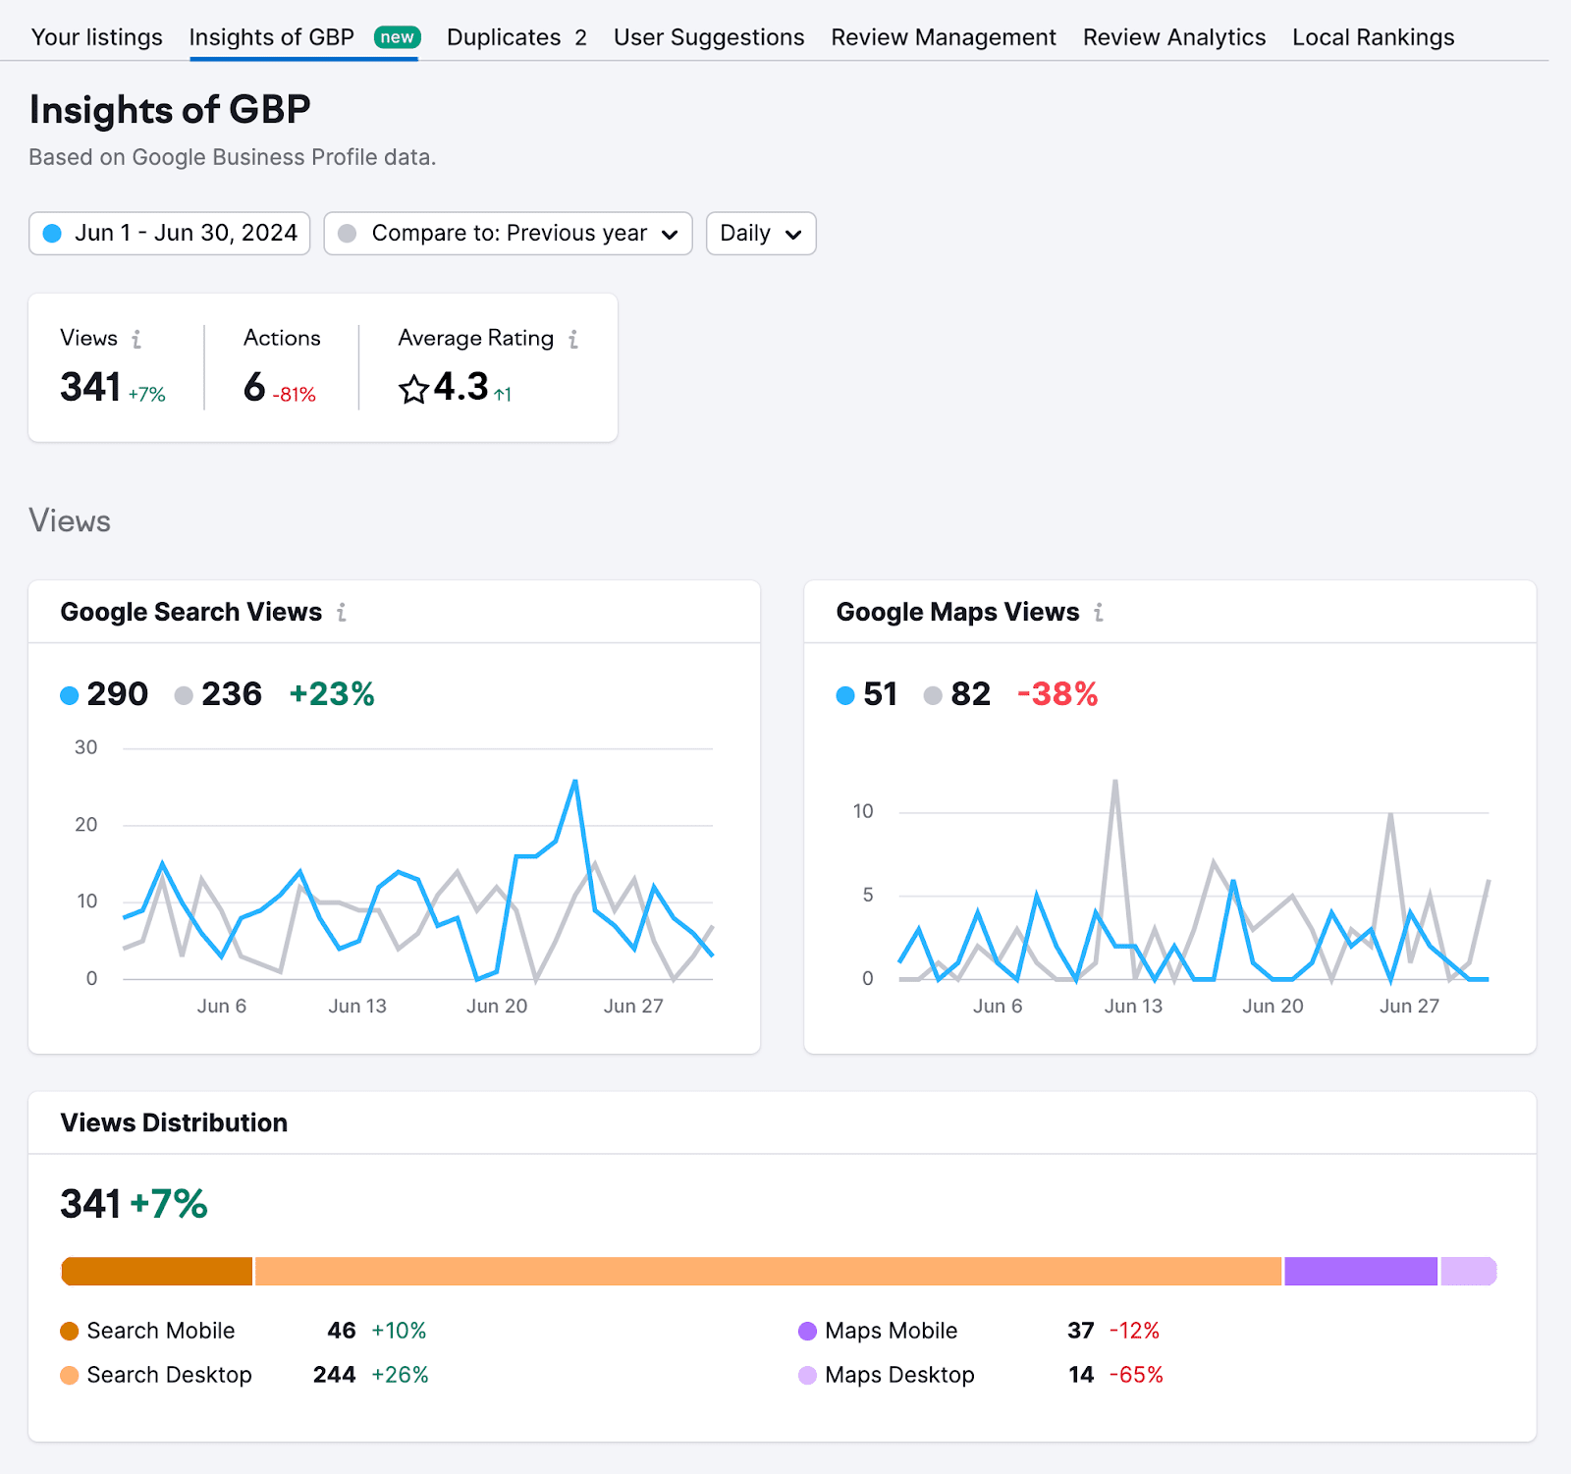Click the Maps Desktop -65% change
This screenshot has width=1571, height=1474.
(1136, 1375)
